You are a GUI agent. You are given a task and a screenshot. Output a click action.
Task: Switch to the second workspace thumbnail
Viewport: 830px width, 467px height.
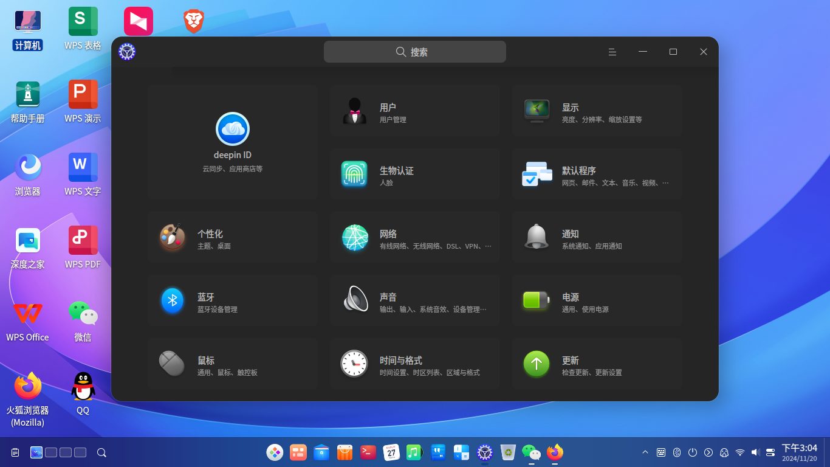[51, 452]
